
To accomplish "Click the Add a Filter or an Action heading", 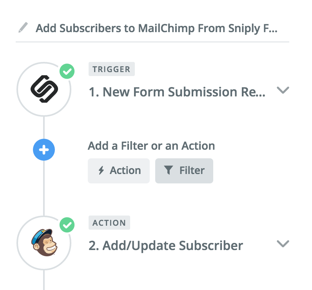I will point(151,146).
